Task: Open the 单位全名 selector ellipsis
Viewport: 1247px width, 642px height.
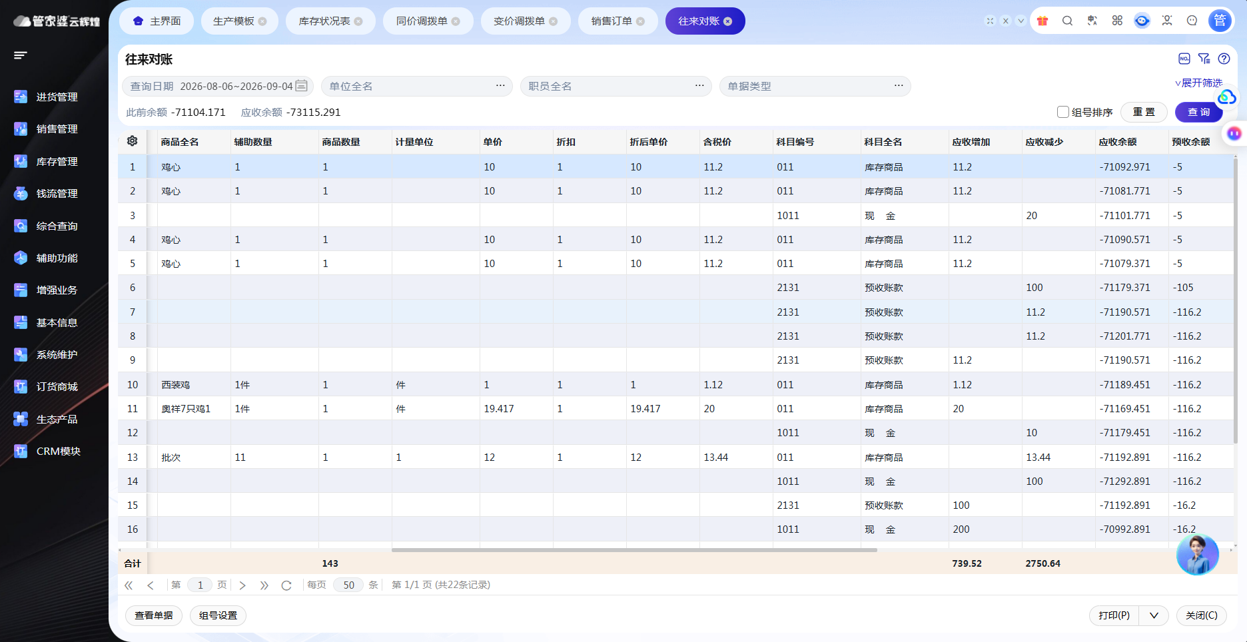Action: [500, 86]
